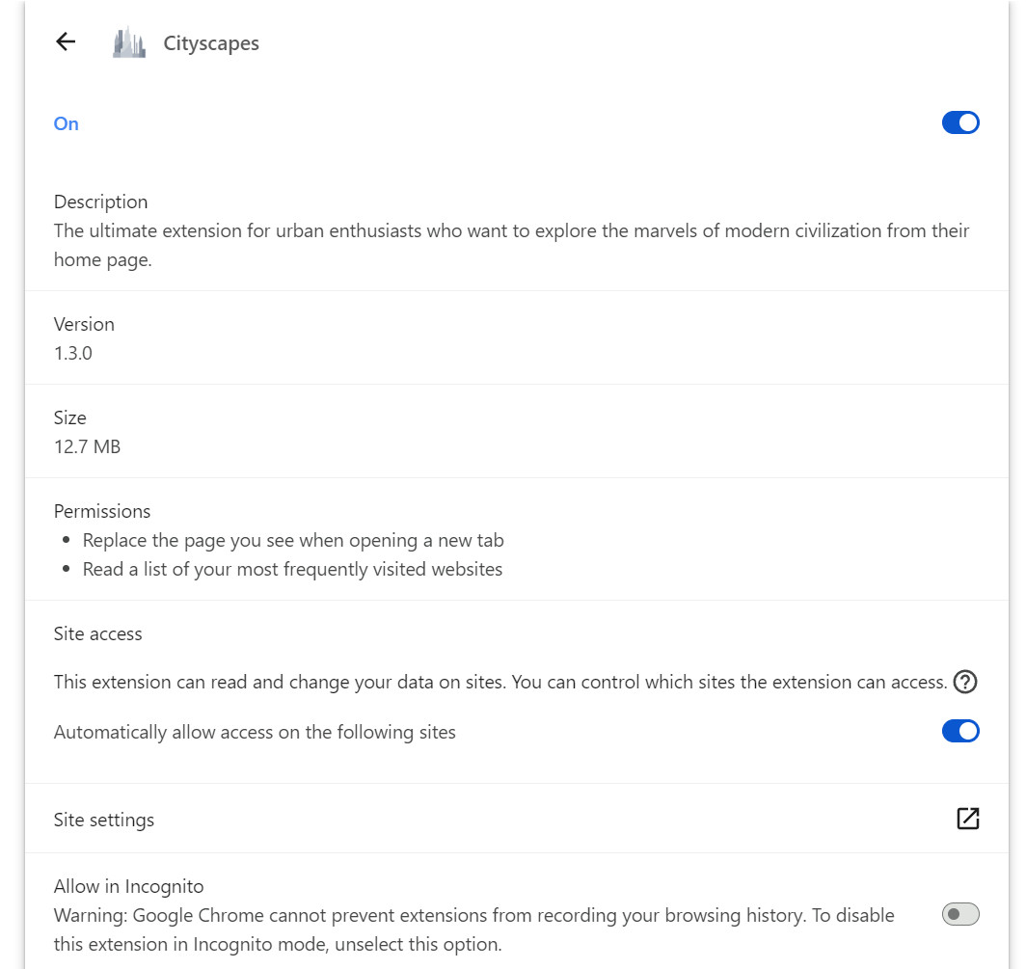The height and width of the screenshot is (969, 1026).
Task: Click the Site settings external link icon
Action: (967, 819)
